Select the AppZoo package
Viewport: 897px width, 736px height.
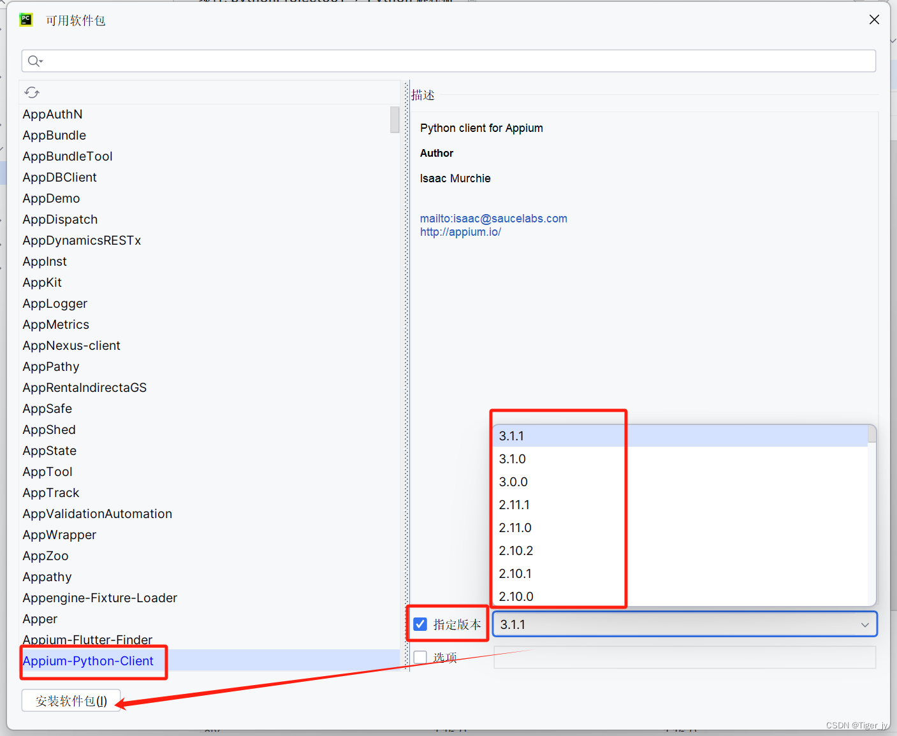point(45,556)
